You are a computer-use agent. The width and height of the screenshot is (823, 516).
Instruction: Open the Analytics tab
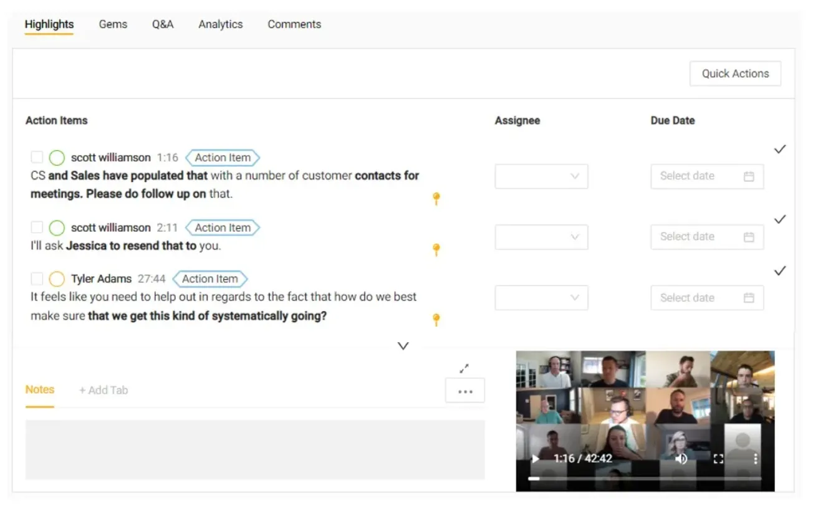click(221, 24)
